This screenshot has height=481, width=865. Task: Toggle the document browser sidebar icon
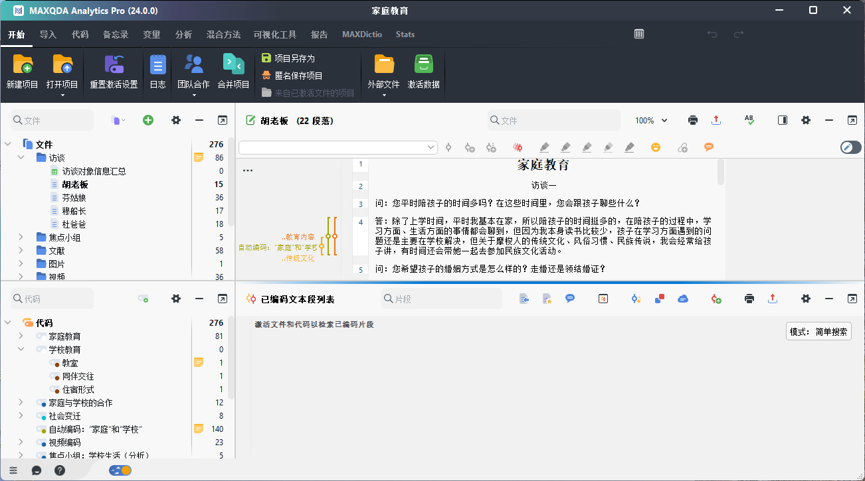pyautogui.click(x=783, y=120)
